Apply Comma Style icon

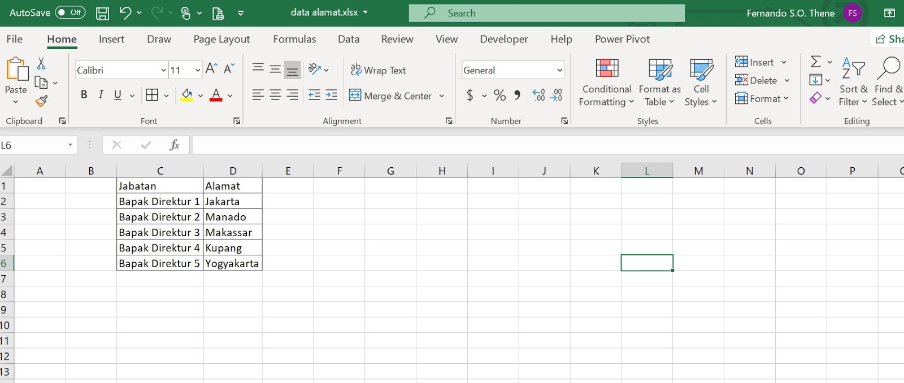click(517, 95)
